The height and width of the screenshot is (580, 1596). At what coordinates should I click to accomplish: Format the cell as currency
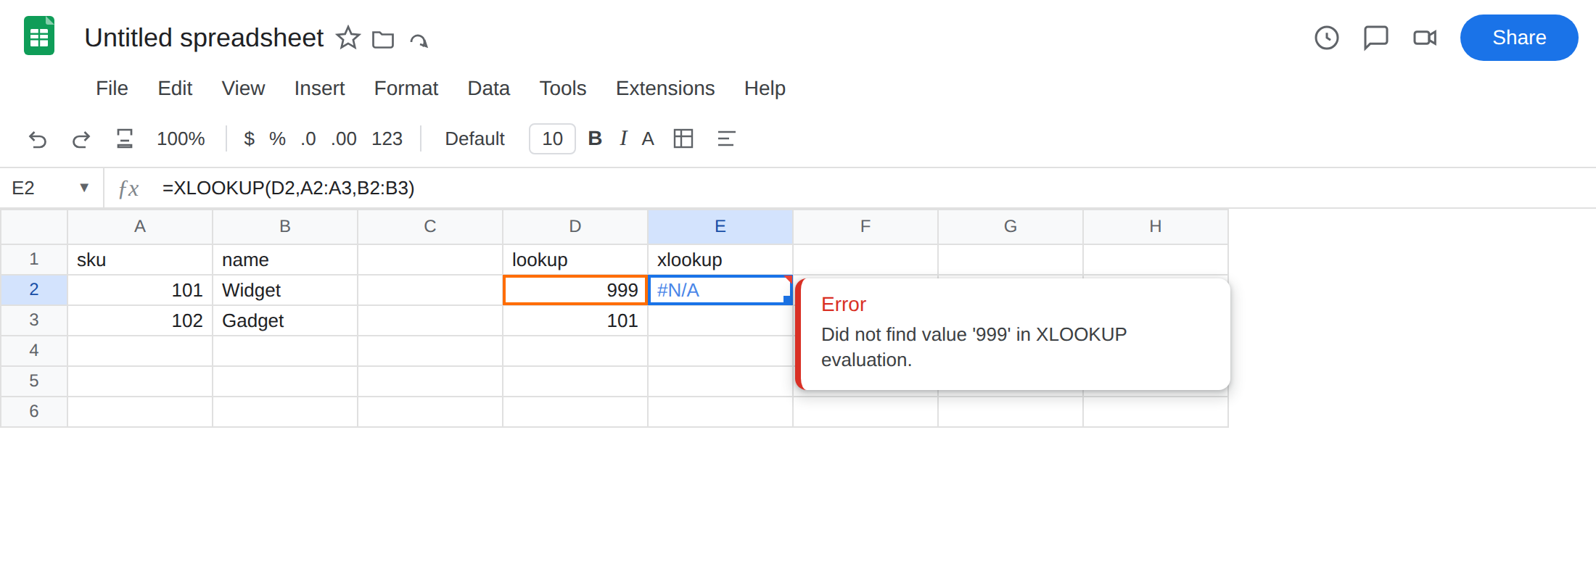point(249,138)
